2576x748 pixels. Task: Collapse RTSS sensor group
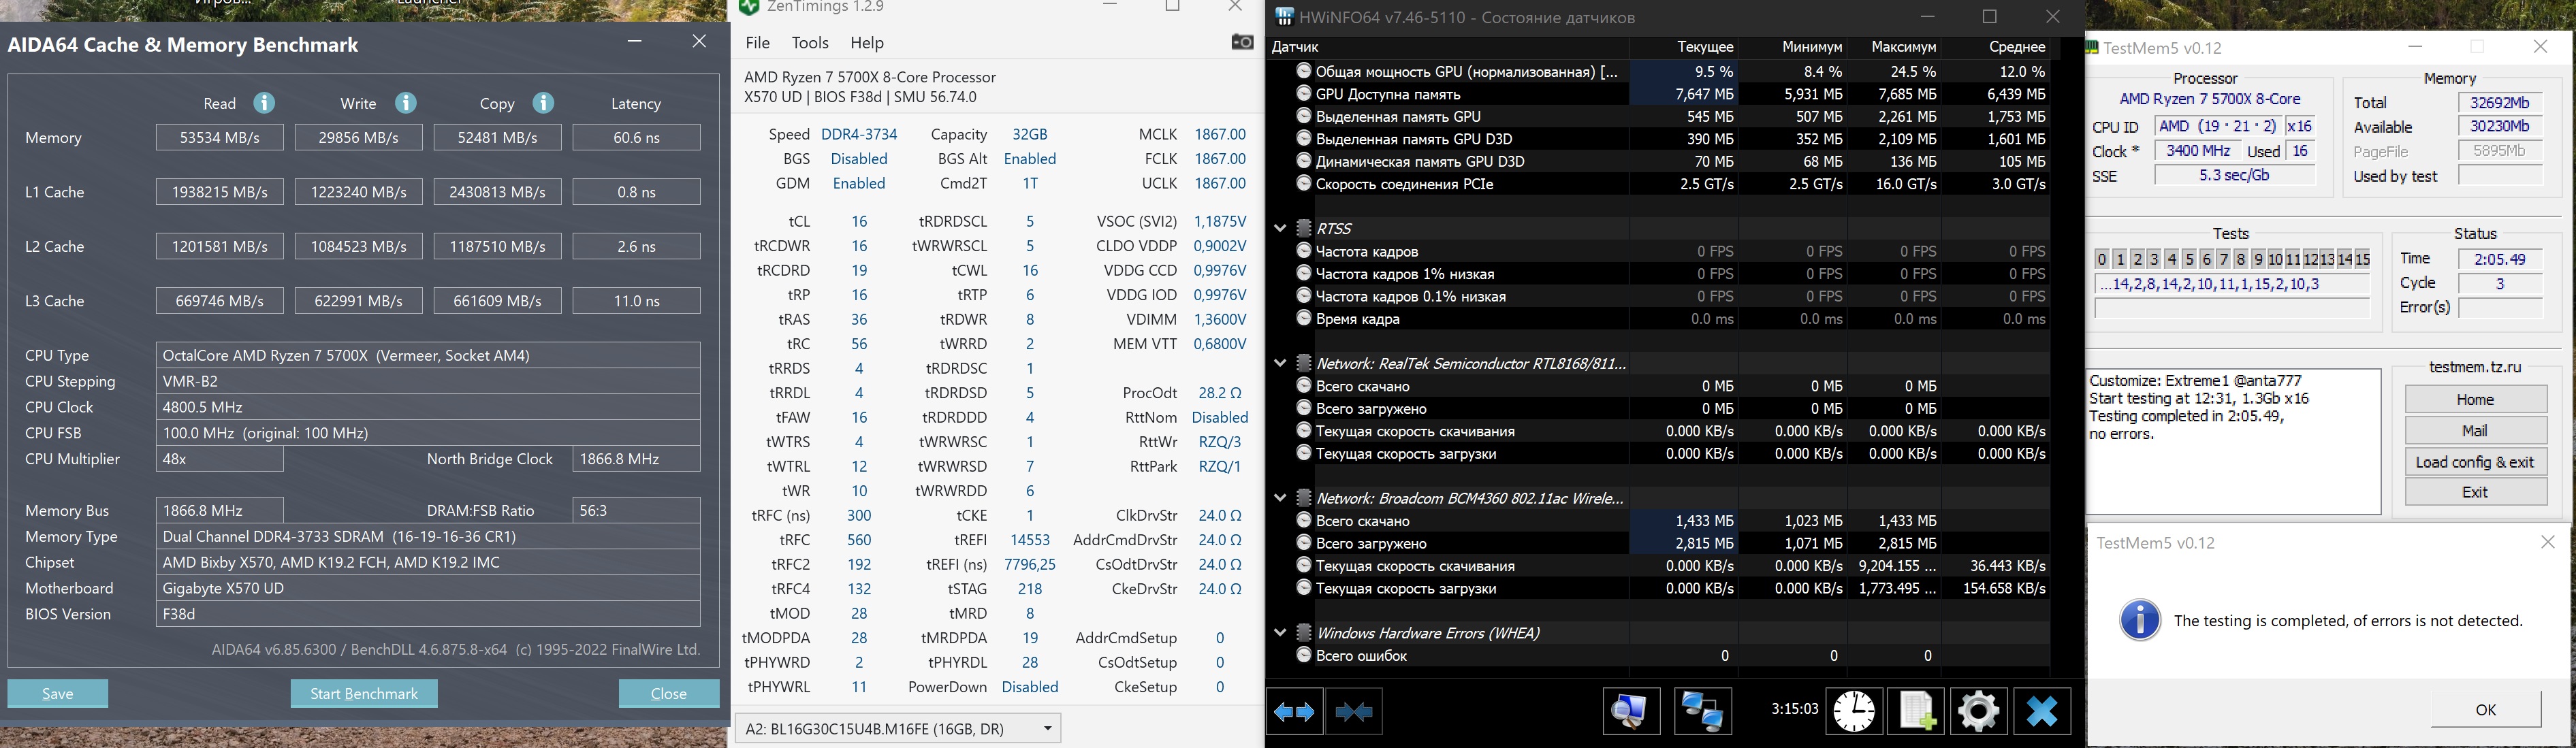point(1280,228)
